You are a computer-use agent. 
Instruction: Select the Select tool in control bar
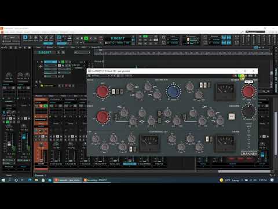[x=31, y=38]
